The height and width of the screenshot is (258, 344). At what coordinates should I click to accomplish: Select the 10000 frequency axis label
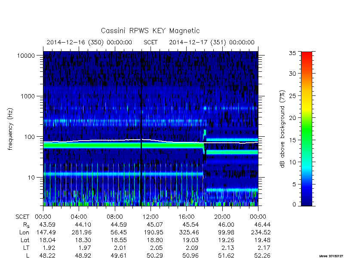(26, 56)
